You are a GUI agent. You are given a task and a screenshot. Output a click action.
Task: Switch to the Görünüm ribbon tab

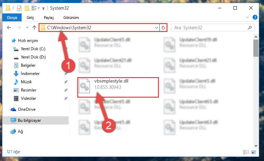point(71,18)
